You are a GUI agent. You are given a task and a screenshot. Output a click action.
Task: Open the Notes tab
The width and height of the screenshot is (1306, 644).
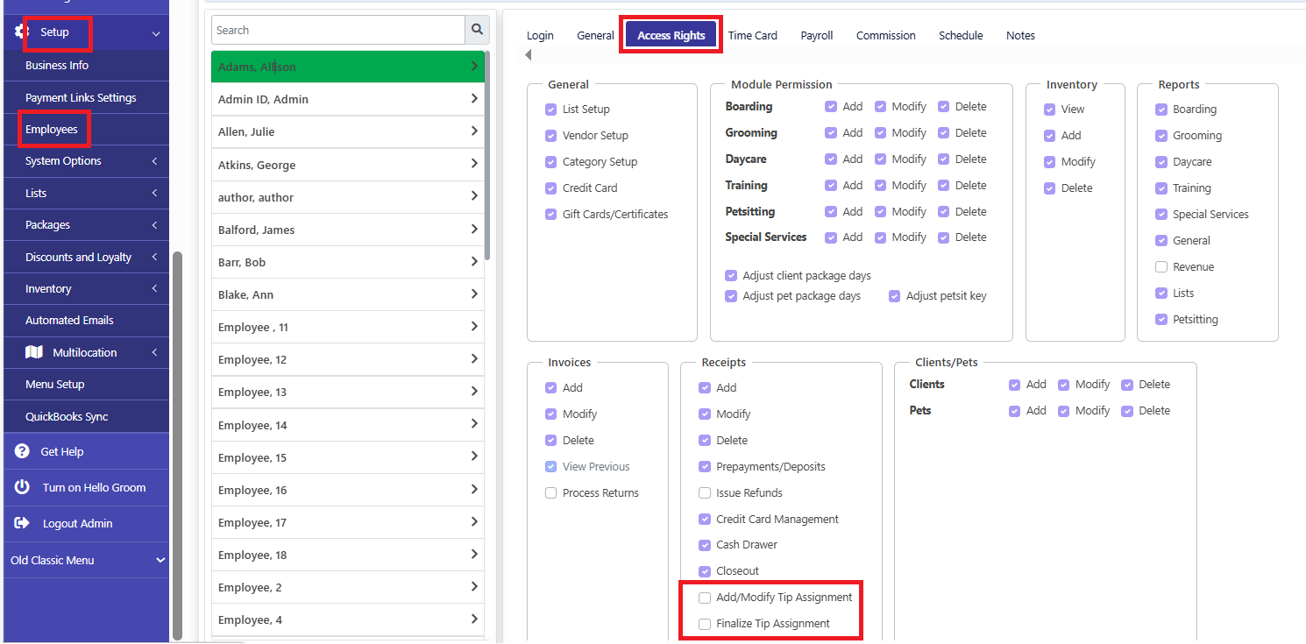(1020, 35)
